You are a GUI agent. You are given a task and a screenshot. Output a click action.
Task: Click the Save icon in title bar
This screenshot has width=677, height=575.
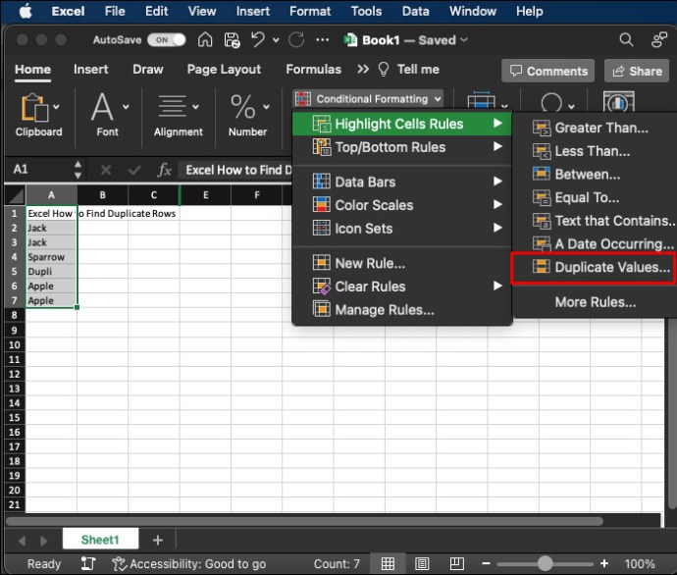[x=232, y=40]
